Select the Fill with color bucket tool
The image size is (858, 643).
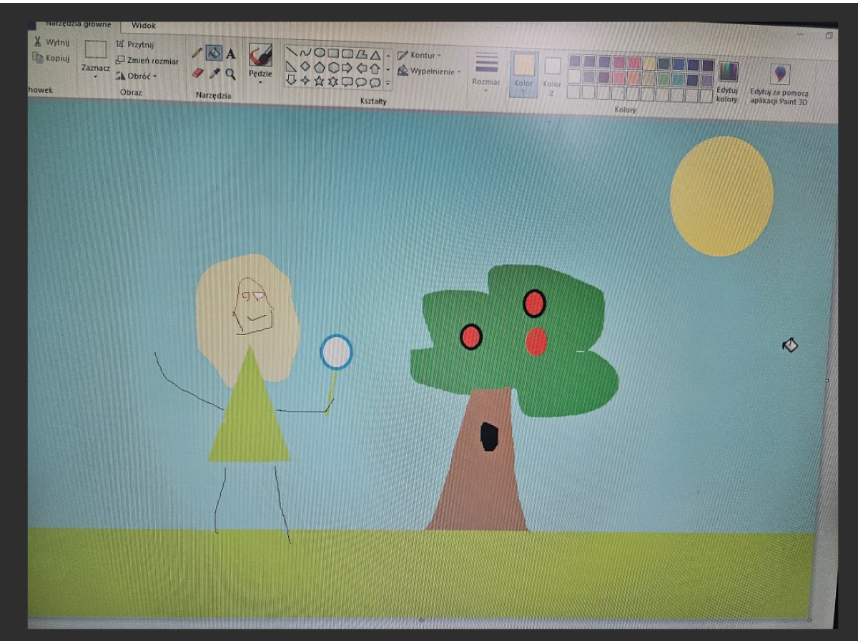(x=214, y=53)
